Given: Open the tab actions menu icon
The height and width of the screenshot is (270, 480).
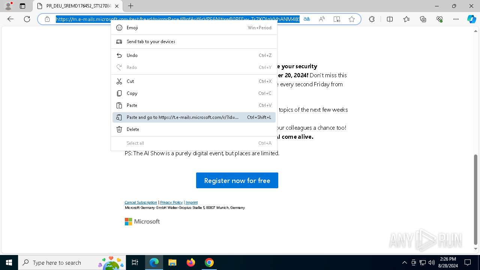Looking at the screenshot, I should (22, 6).
